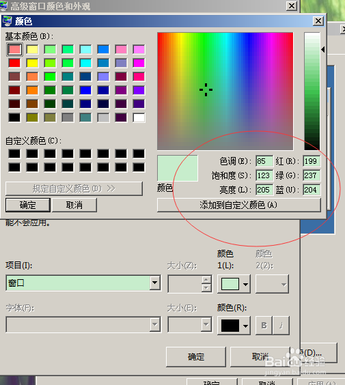This screenshot has width=345, height=385.
Task: Choose the white basic color swatch
Action: point(139,117)
